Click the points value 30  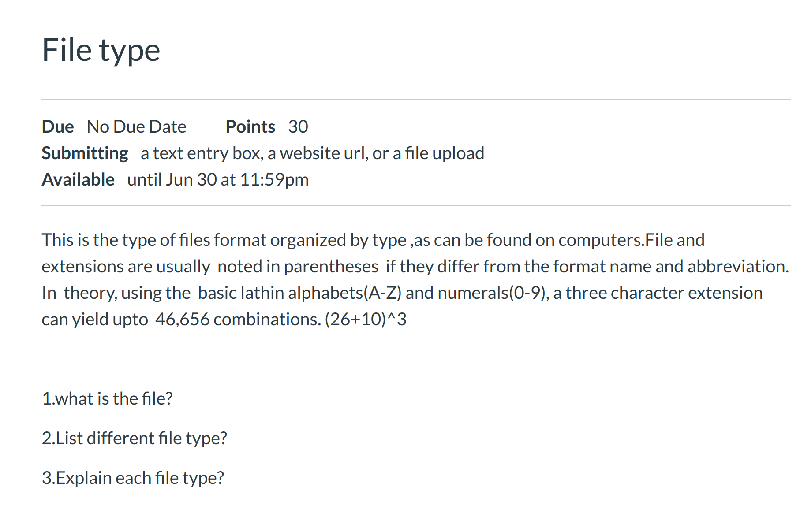coord(298,127)
